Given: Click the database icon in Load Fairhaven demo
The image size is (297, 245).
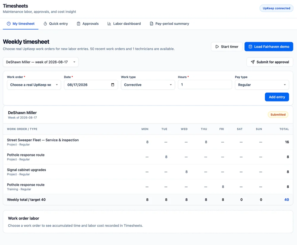Looking at the screenshot, I should [250, 47].
